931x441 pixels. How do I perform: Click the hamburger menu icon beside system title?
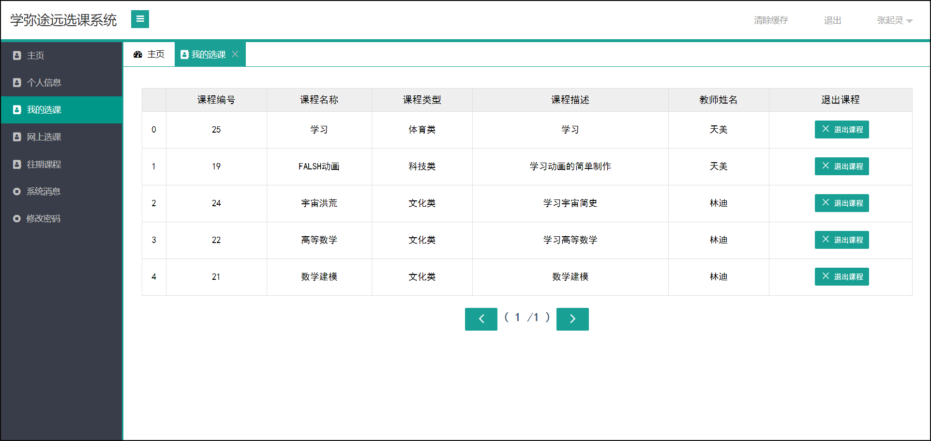(140, 19)
